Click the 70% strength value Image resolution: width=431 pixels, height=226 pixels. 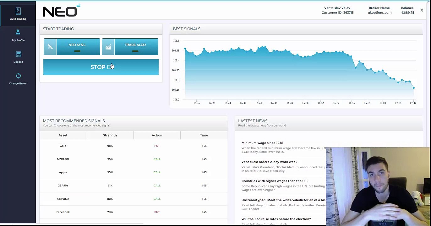click(x=110, y=212)
